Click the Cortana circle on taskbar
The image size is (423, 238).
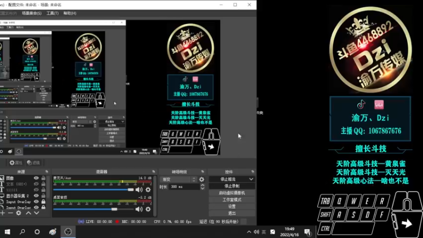37,232
